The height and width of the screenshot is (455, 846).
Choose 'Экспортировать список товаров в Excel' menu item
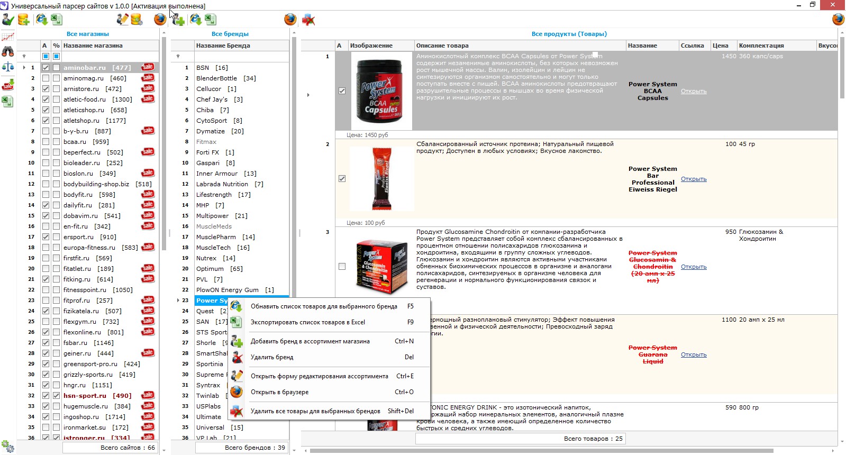point(329,322)
